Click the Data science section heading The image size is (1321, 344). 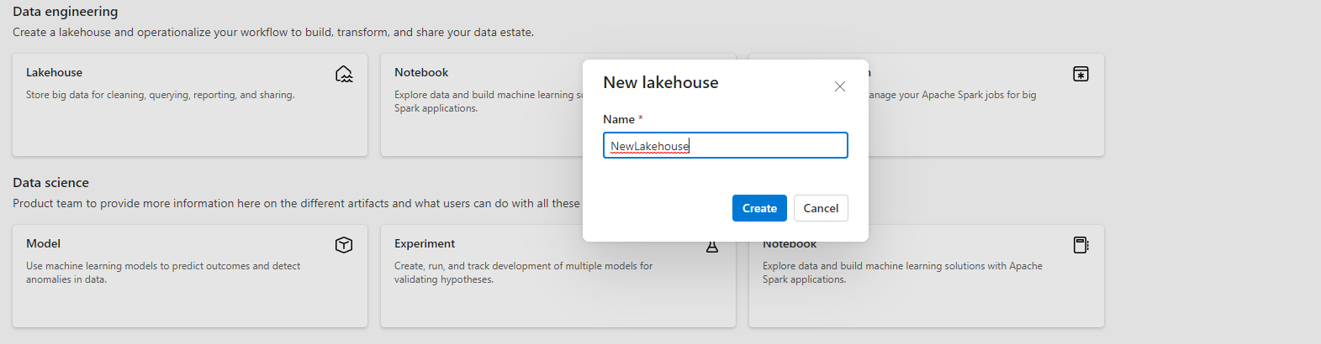[x=50, y=183]
